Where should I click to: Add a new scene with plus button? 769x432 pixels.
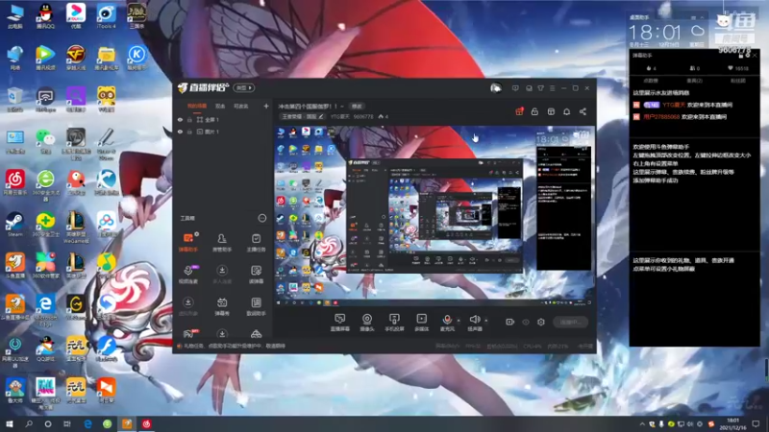pyautogui.click(x=266, y=106)
